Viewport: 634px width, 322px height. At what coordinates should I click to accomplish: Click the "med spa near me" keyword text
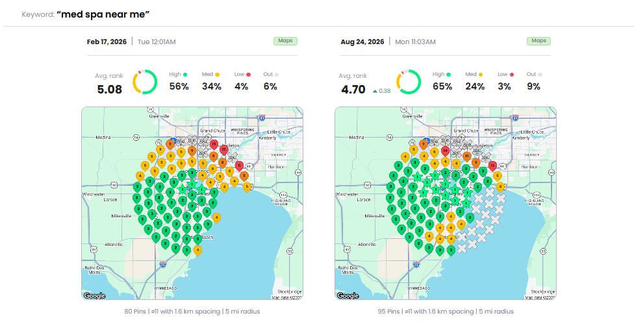(x=103, y=14)
